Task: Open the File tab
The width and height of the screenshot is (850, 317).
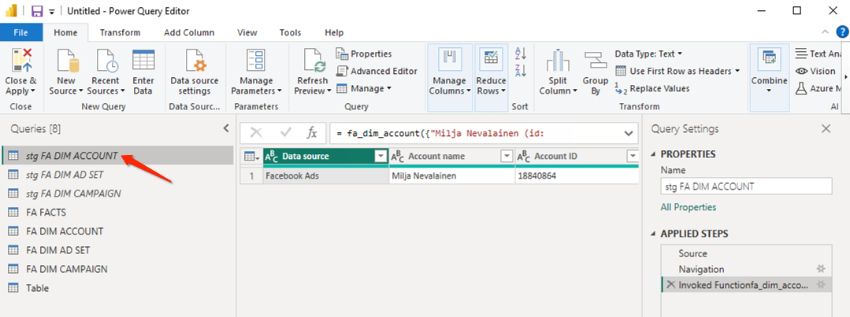Action: (21, 32)
